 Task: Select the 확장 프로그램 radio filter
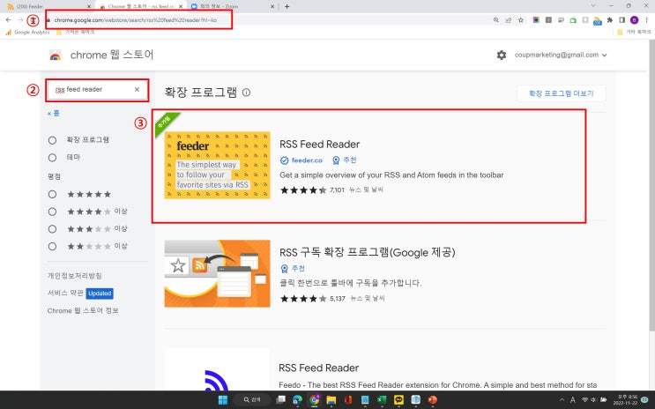pyautogui.click(x=52, y=140)
